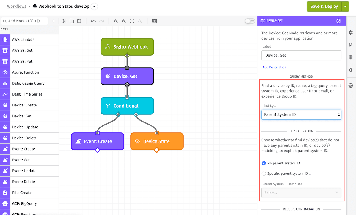This screenshot has height=215, width=356.
Task: Select Data: Time Series palette node
Action: (29, 94)
